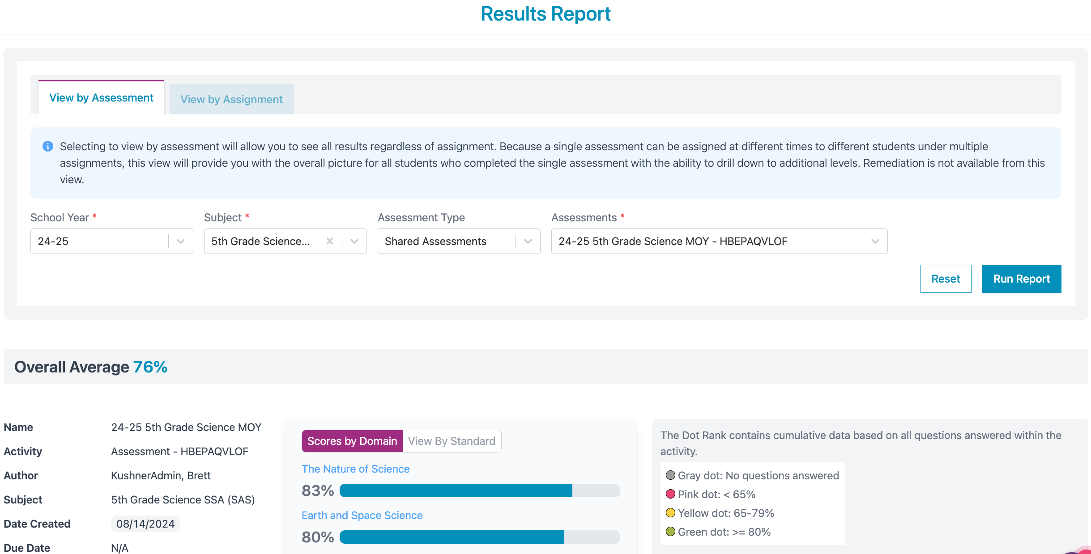
Task: Click the Dot Rank description text
Action: pyautogui.click(x=861, y=443)
